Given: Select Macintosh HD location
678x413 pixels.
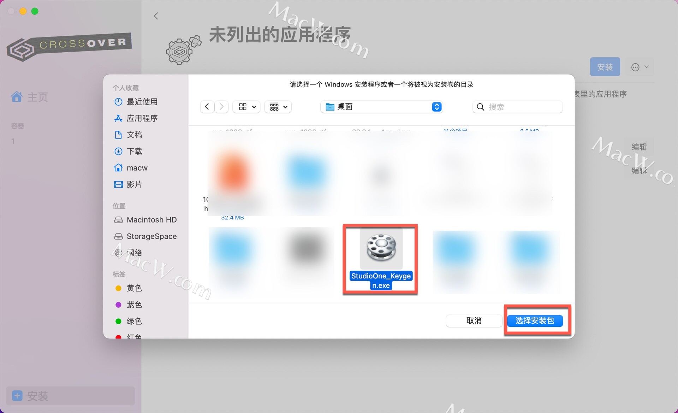Looking at the screenshot, I should [151, 220].
